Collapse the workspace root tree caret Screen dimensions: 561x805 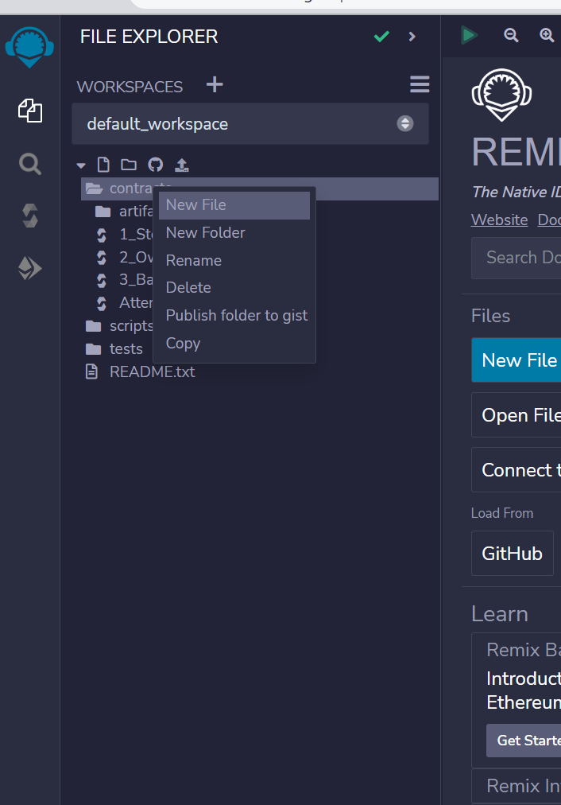point(80,165)
